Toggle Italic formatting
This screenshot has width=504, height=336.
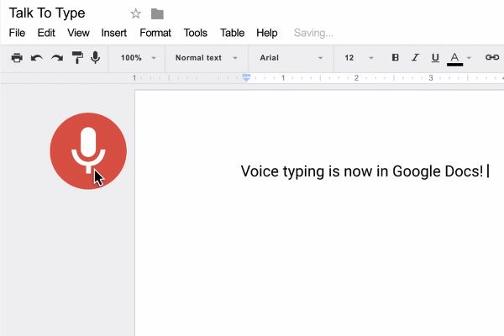(415, 58)
